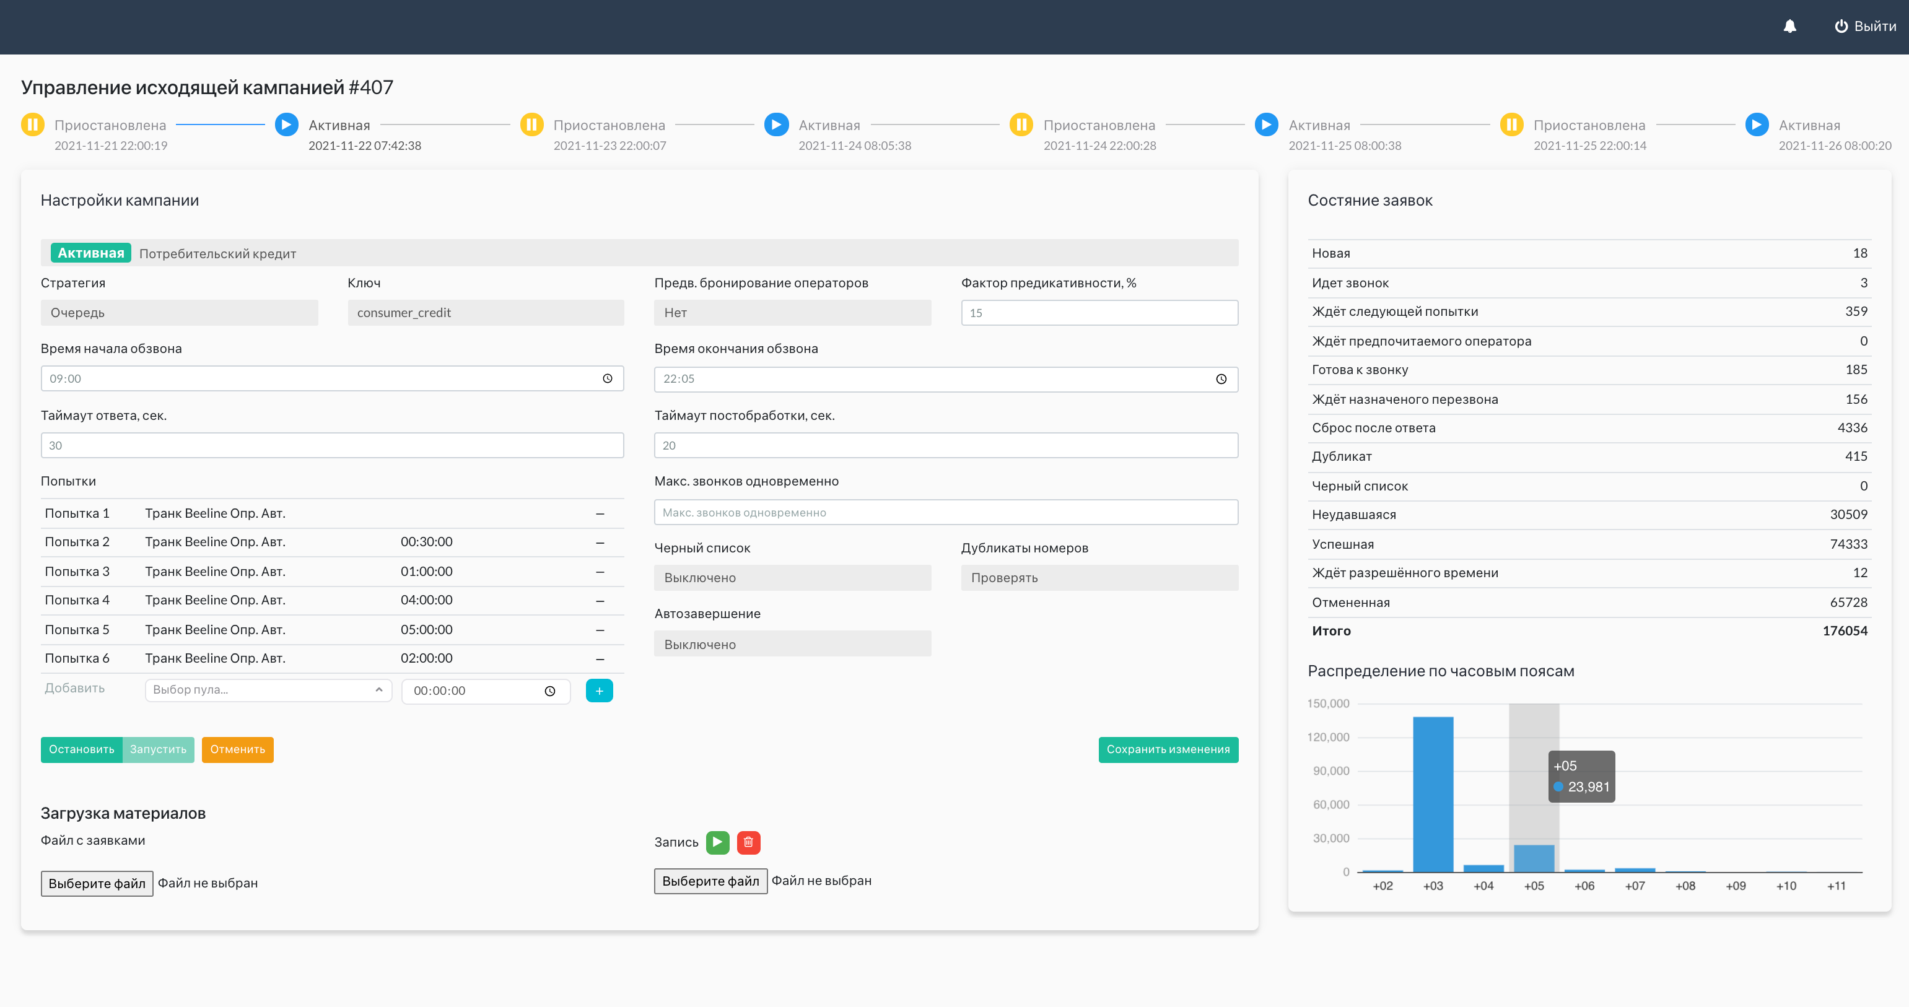Screen dimensions: 1909x1007
Task: Select the Ждёт следующей попытки row
Action: coord(1589,312)
